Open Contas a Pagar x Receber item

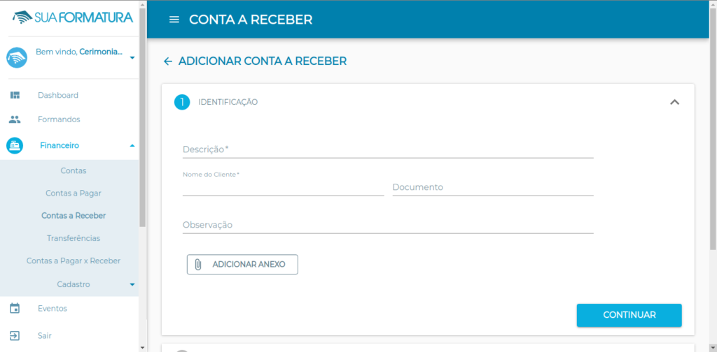74,261
